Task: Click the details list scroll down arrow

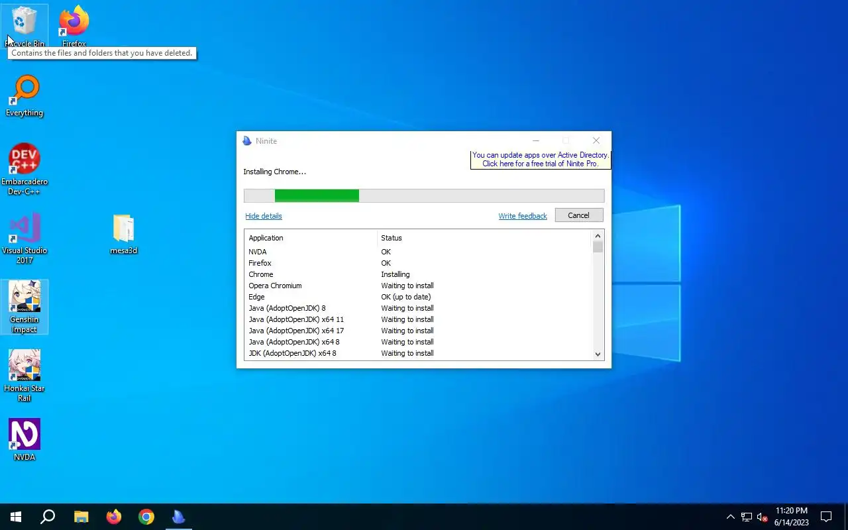Action: click(598, 354)
